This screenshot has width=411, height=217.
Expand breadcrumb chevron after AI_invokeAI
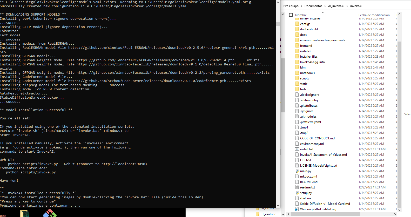pyautogui.click(x=347, y=6)
